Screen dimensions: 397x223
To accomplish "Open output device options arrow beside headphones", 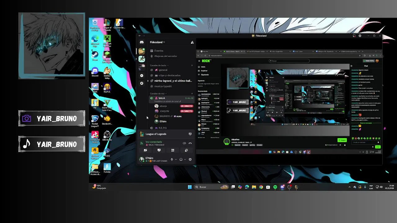I will pos(185,160).
